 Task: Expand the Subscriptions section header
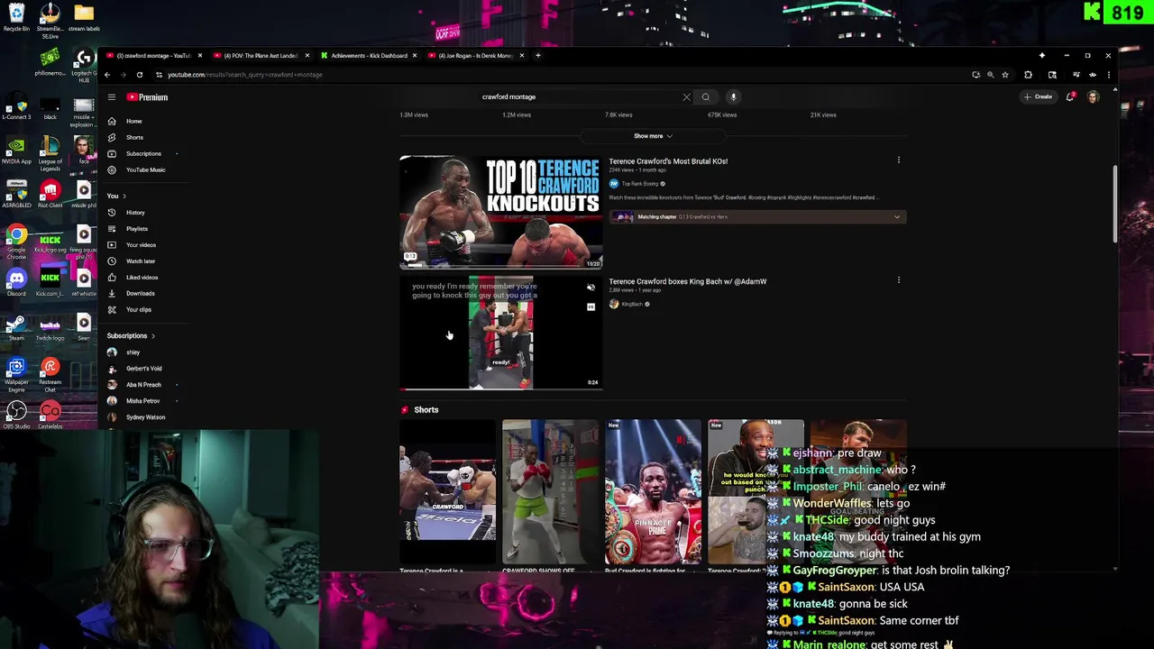pyautogui.click(x=131, y=335)
